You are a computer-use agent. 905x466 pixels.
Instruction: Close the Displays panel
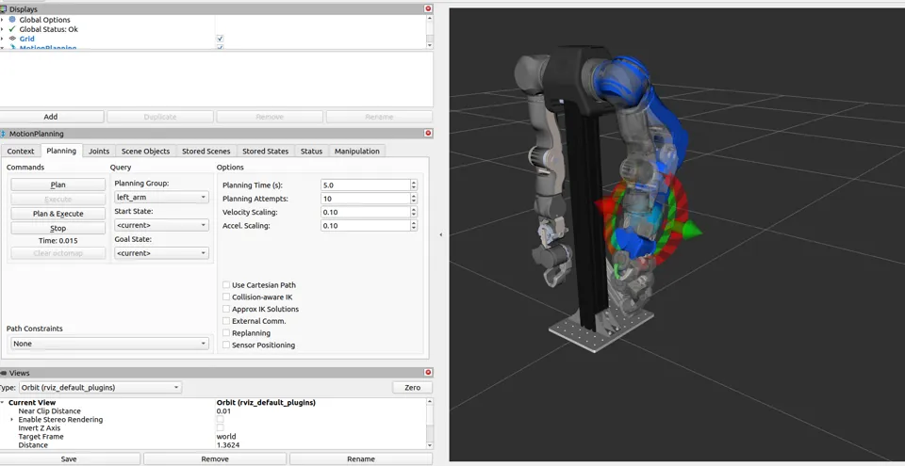pyautogui.click(x=428, y=8)
